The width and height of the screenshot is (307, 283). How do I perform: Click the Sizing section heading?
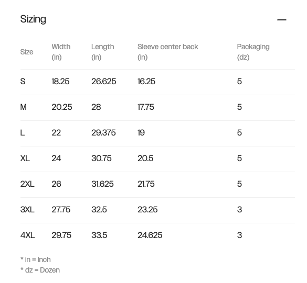click(33, 19)
